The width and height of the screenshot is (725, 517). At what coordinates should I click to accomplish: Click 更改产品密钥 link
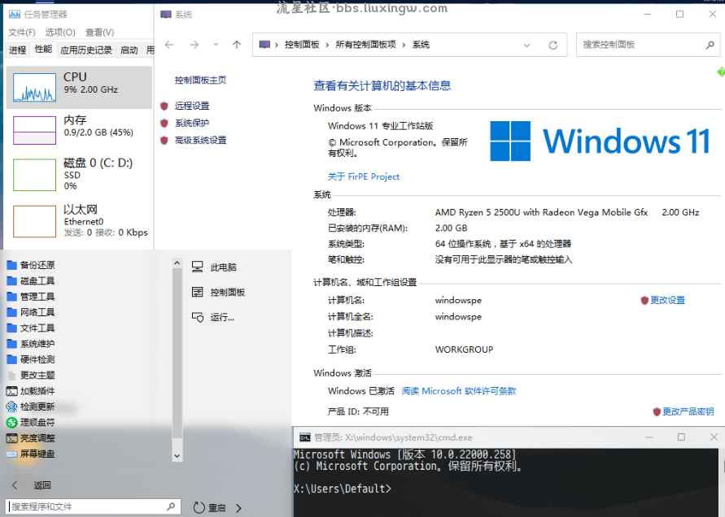point(688,411)
